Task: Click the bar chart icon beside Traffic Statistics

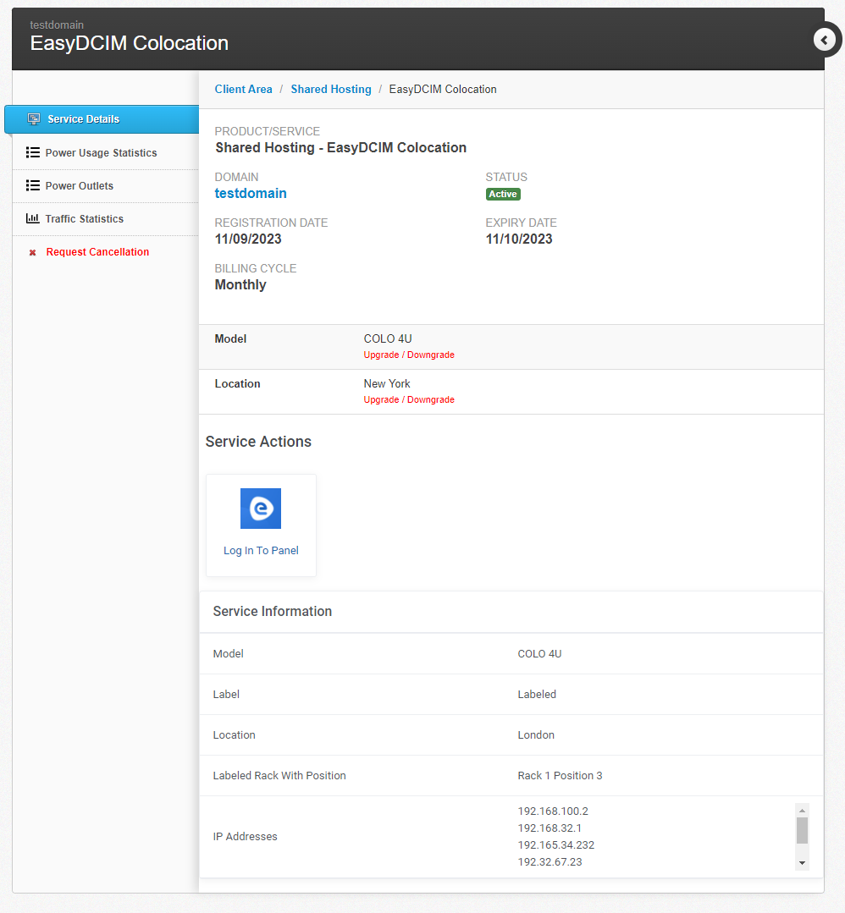Action: click(x=33, y=218)
